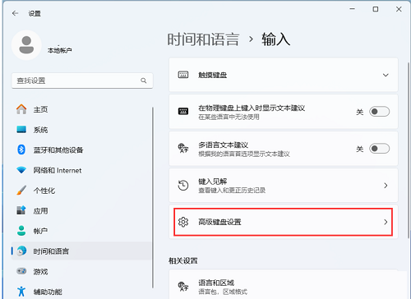Select 应用 in the sidebar
Image resolution: width=411 pixels, height=299 pixels.
81,210
